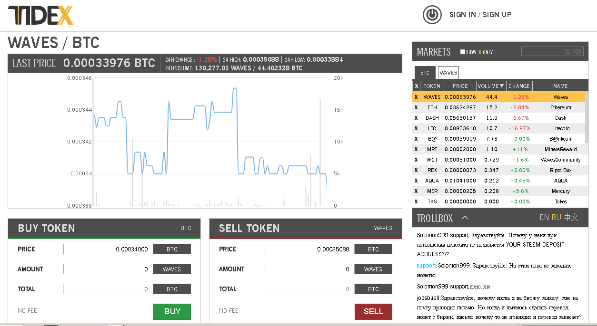Select the Mercury market row
This screenshot has height=326, width=597.
pos(498,191)
